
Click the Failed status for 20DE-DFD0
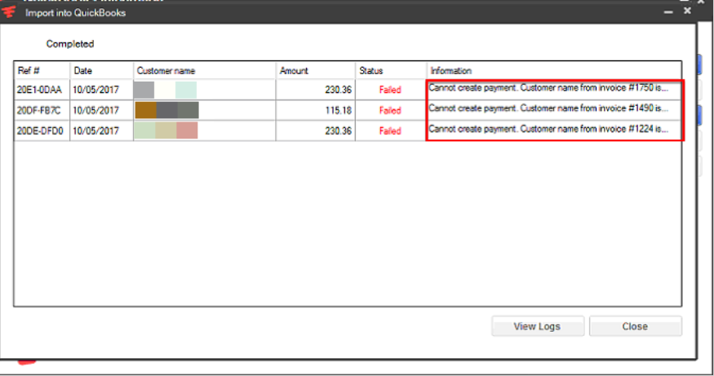click(x=390, y=131)
